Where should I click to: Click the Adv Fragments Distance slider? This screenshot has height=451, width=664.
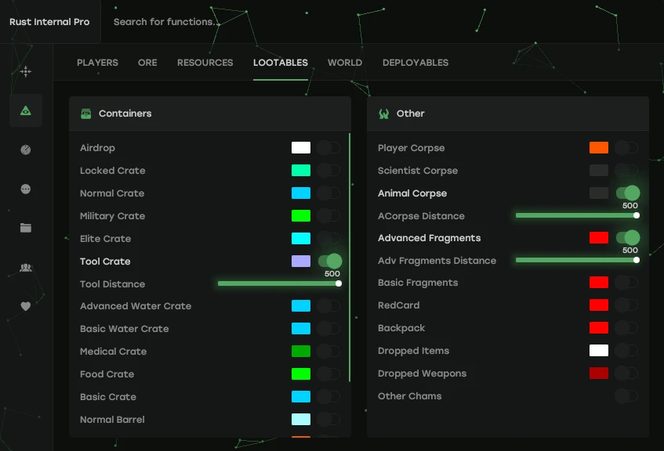pos(578,260)
